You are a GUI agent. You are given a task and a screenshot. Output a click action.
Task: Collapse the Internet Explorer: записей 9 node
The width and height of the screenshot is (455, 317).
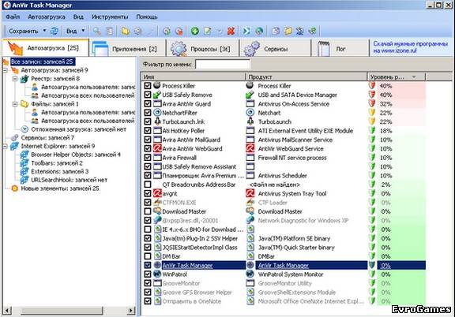pos(5,147)
